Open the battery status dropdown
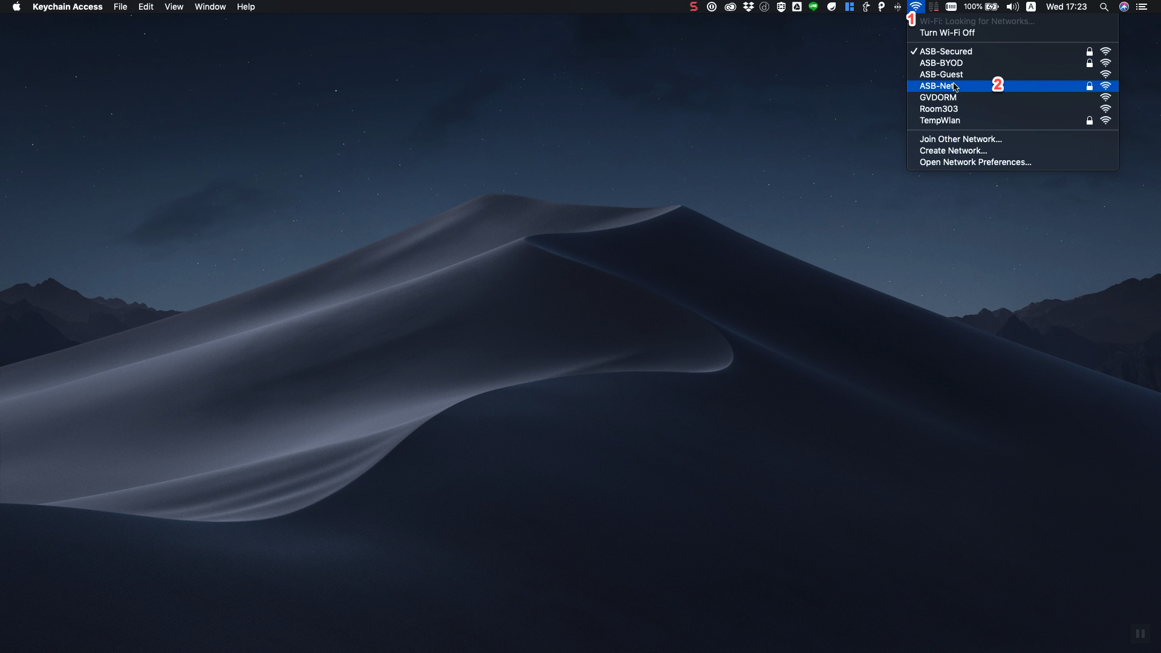Viewport: 1161px width, 653px height. point(982,7)
